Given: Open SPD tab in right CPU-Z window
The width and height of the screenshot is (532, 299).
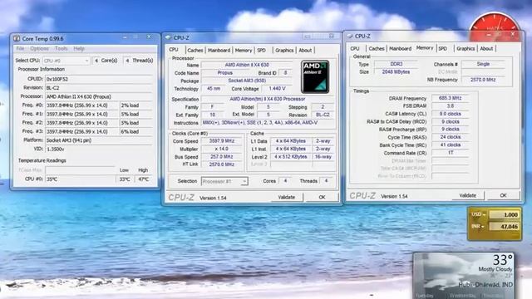Looking at the screenshot, I should (x=443, y=48).
